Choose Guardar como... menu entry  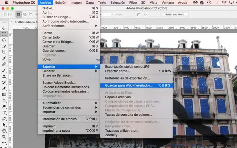tap(69, 51)
